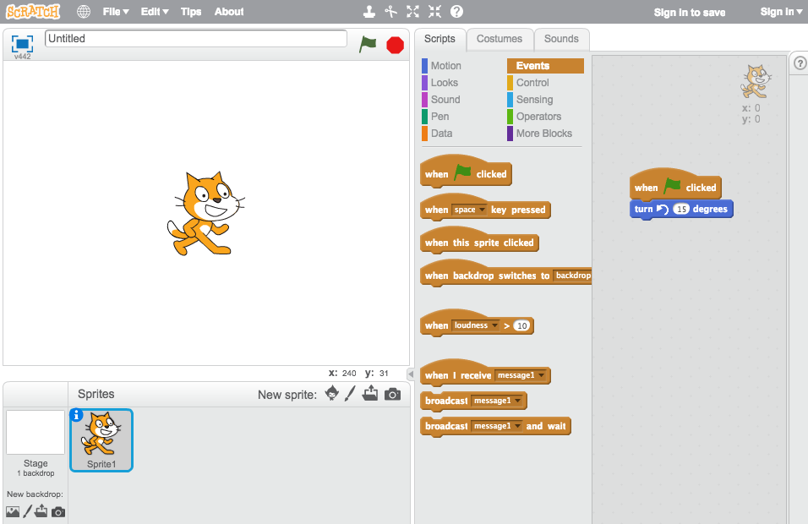Select the Grow sprite tool
Image resolution: width=808 pixels, height=524 pixels.
[412, 11]
